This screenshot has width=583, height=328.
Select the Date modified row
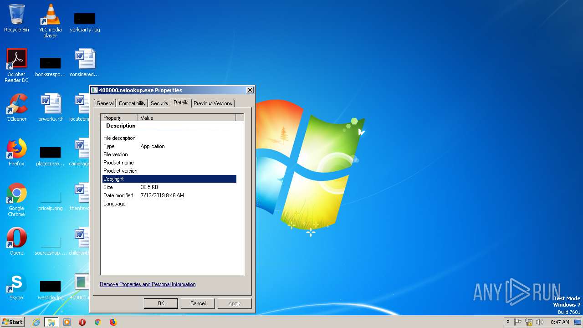pos(169,195)
